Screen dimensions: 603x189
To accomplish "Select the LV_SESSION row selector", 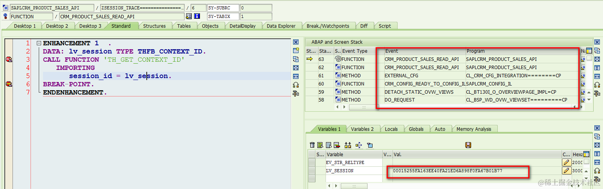I will pyautogui.click(x=312, y=171).
